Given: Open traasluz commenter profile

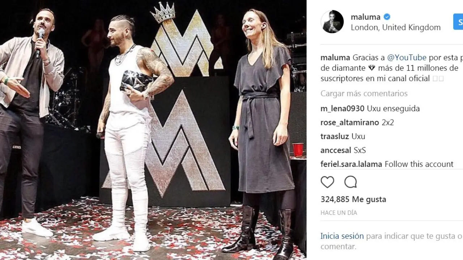Looking at the screenshot, I should pos(335,136).
